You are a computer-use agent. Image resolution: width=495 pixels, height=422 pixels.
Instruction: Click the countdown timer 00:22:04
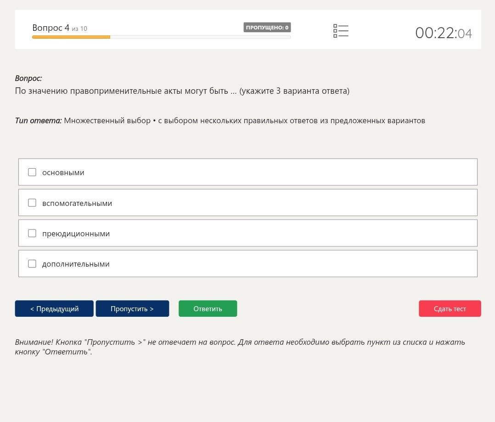click(444, 33)
